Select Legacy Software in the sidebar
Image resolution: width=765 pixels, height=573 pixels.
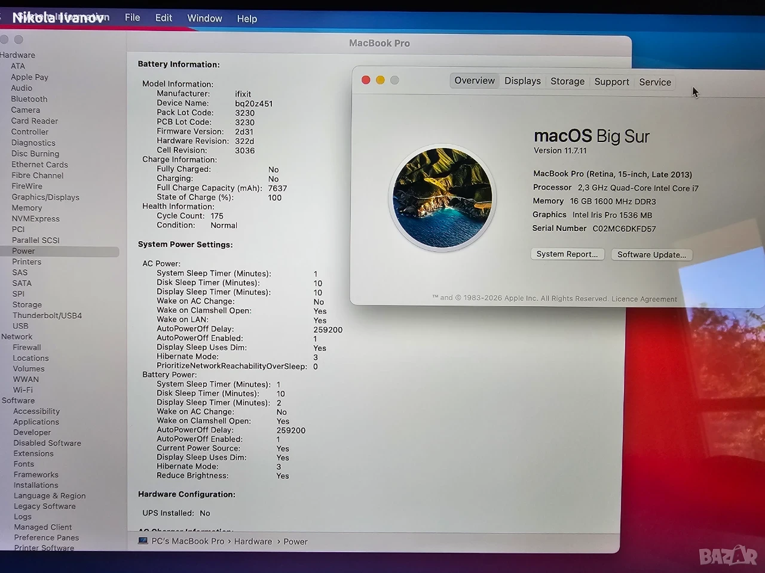tap(45, 506)
